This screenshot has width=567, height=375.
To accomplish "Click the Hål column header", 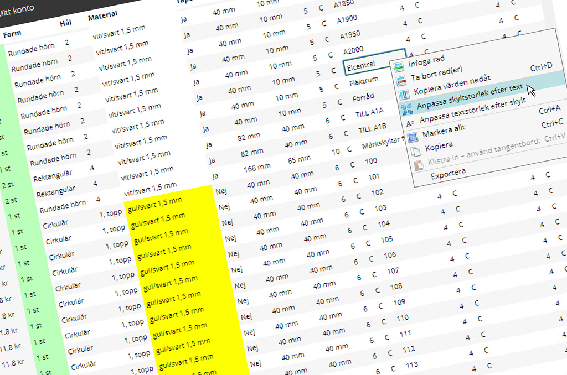I will click(65, 24).
